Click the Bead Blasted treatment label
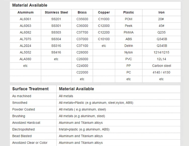This screenshot has height=146, width=189. coord(22,136)
